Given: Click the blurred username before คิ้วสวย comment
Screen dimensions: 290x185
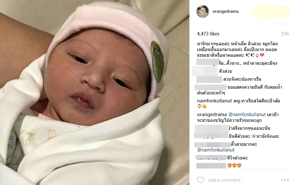Looking at the screenshot, I should click(205, 71).
